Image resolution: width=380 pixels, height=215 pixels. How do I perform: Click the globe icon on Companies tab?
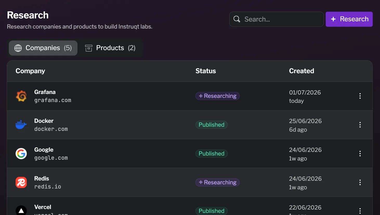click(18, 48)
